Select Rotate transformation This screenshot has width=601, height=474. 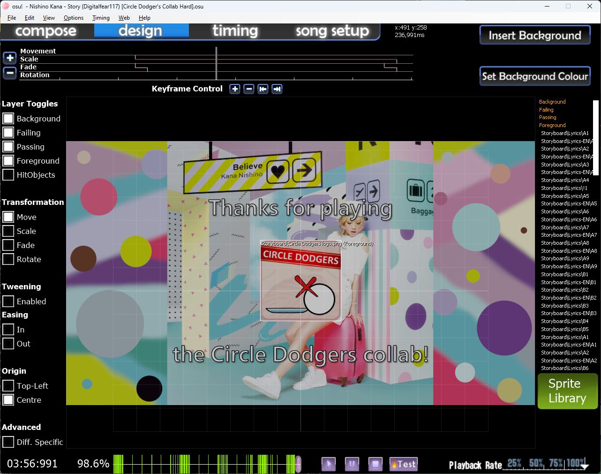8,259
